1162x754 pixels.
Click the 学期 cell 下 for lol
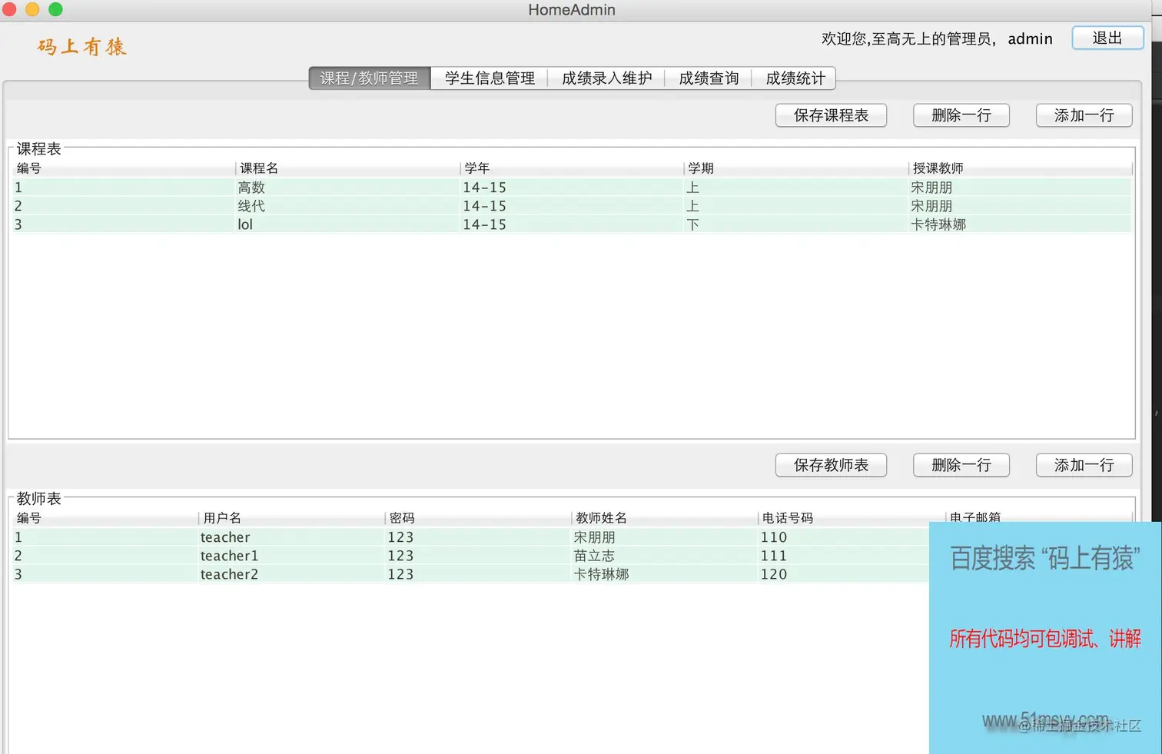[x=796, y=224]
